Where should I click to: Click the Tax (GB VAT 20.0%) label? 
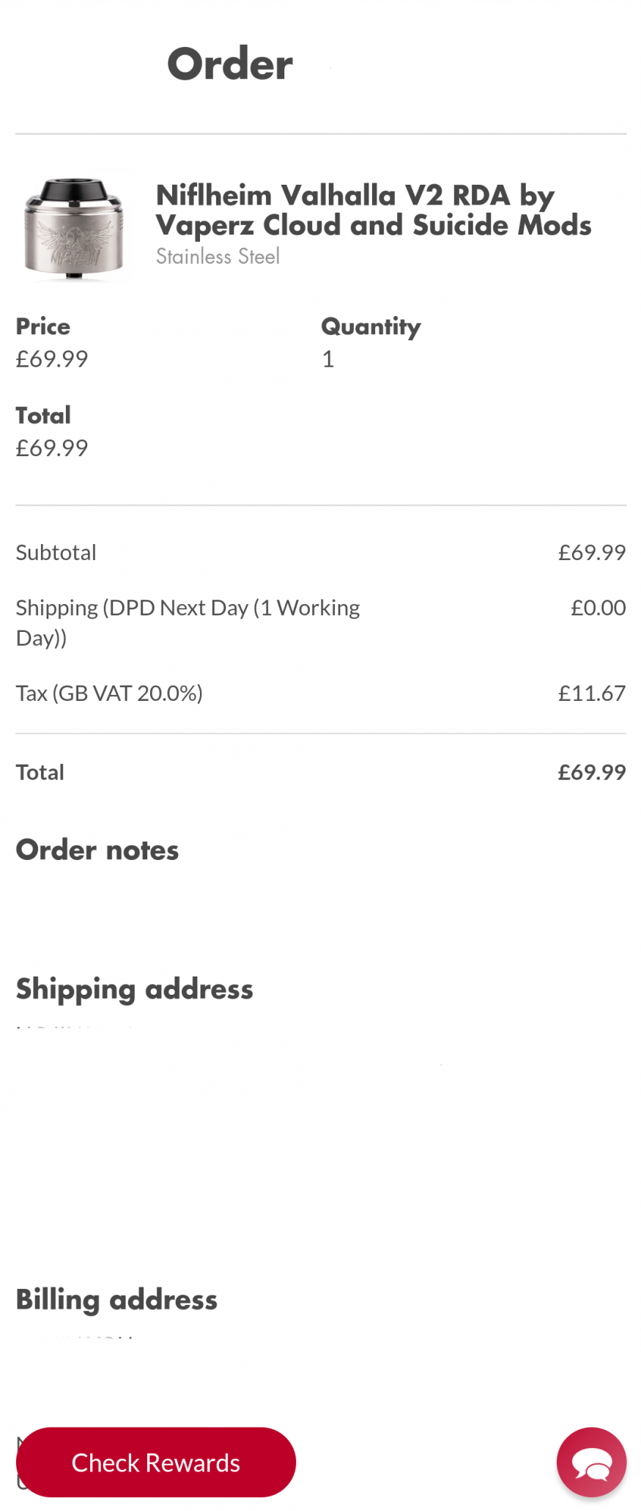[x=109, y=693]
